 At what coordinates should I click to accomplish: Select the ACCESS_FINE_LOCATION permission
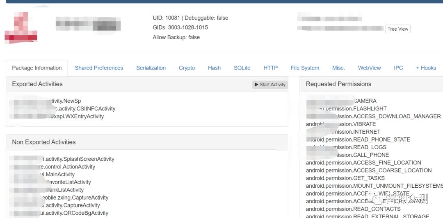point(363,162)
